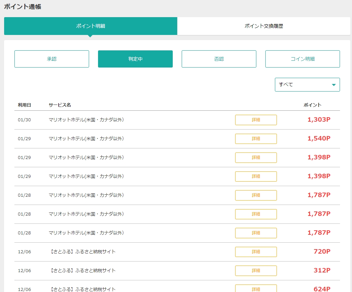The width and height of the screenshot is (352, 292).
Task: Click 詳細 for the 720P row
Action: coord(256,252)
